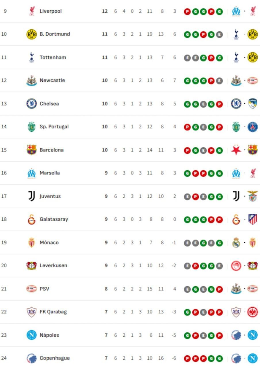Image resolution: width=260 pixels, height=368 pixels.
Task: Click Newcastle's crest in row 12
Action: (31, 80)
